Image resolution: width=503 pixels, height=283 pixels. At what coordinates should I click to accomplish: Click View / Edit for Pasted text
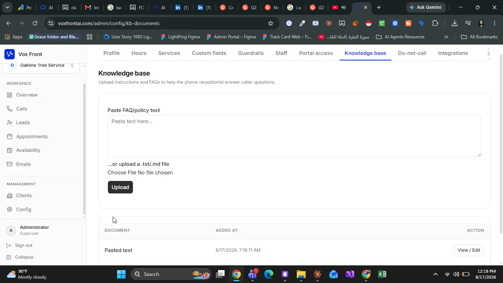[x=469, y=250]
